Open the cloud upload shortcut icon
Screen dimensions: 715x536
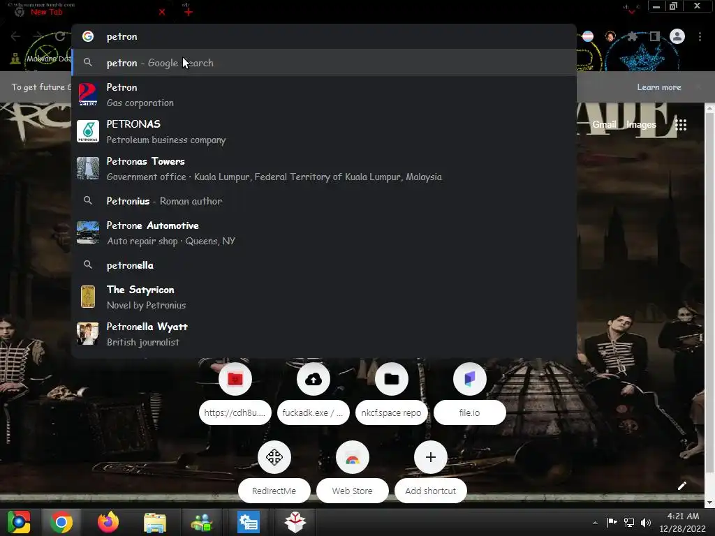pos(314,379)
